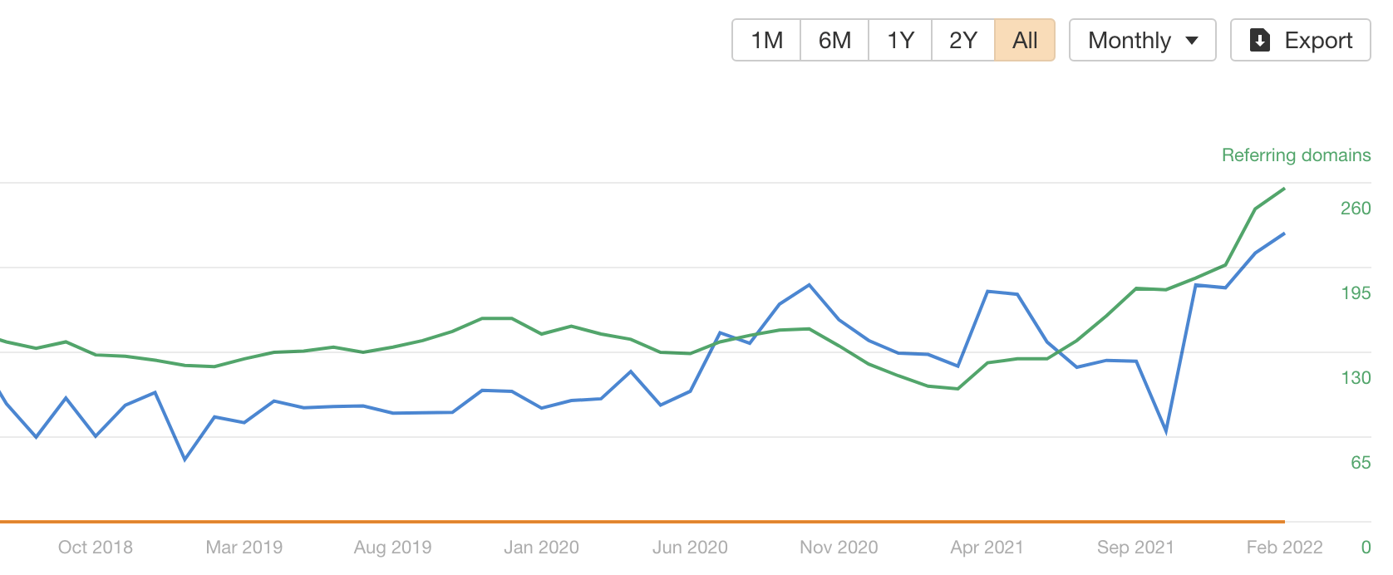Click the Jan 2020 axis label
The image size is (1393, 575).
[541, 547]
